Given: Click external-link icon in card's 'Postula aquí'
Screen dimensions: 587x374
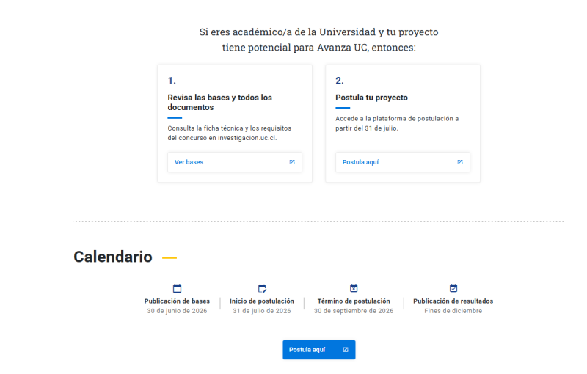Looking at the screenshot, I should pos(460,162).
